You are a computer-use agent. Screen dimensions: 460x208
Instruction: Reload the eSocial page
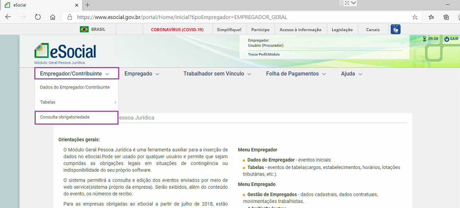[x=38, y=17]
